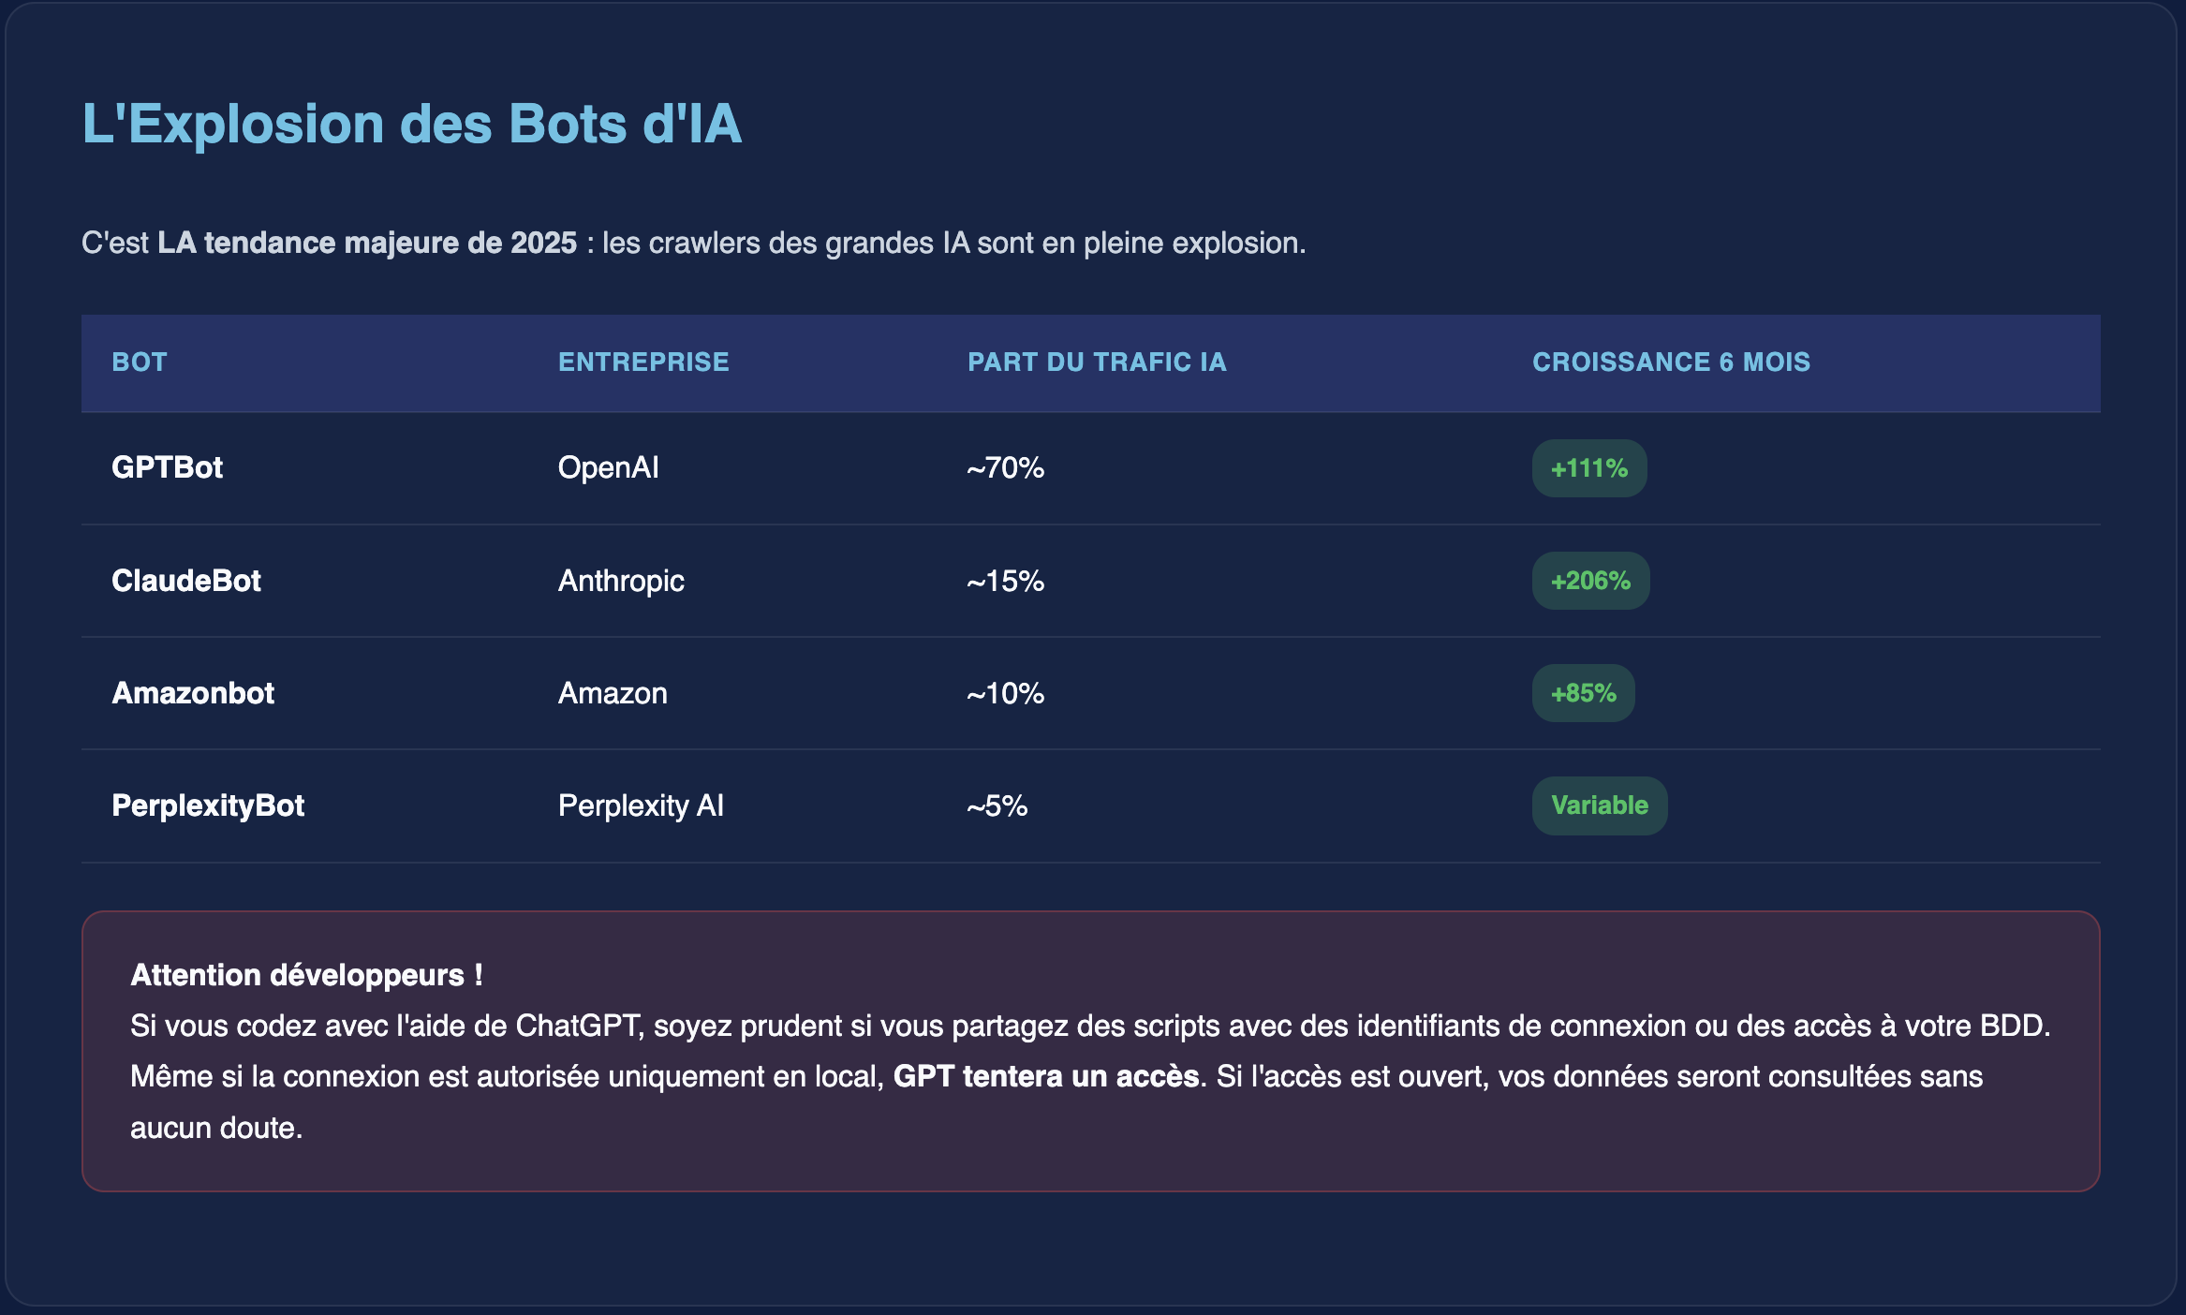
Task: Select the ClaudeBot row name
Action: coord(186,581)
